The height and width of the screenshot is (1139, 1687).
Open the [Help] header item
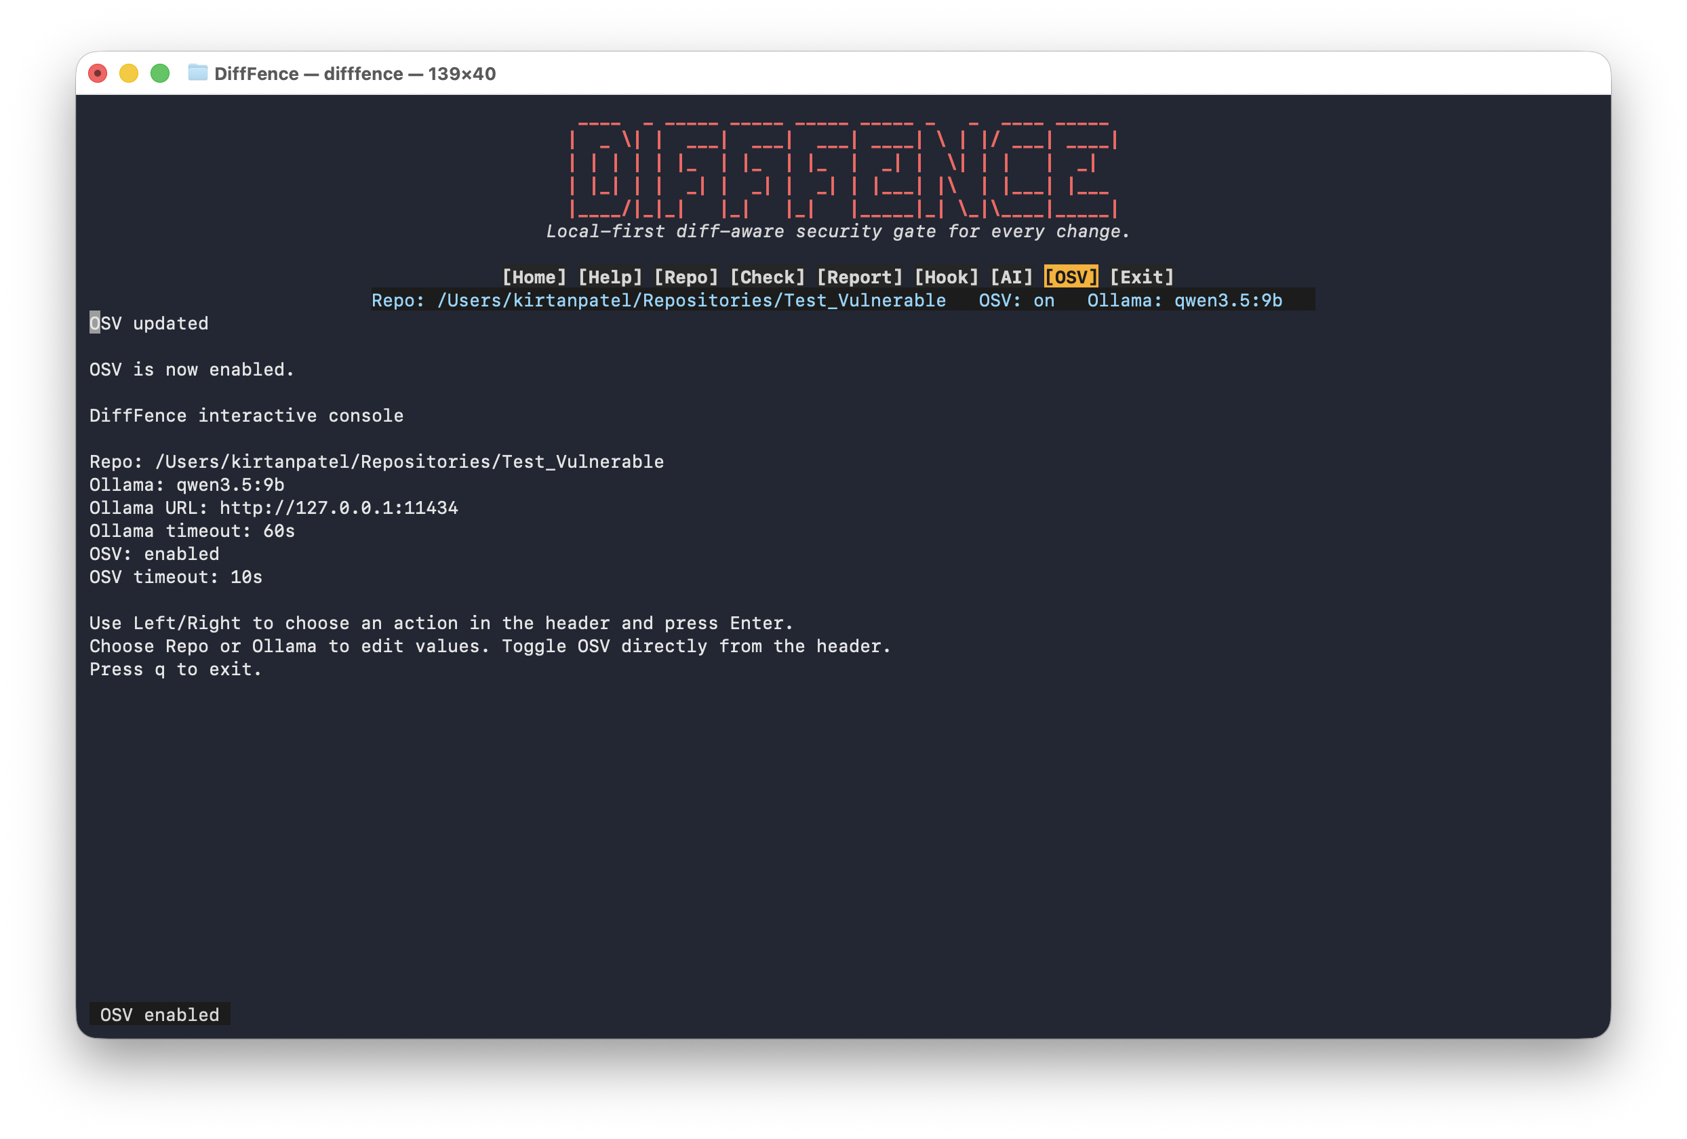click(610, 277)
